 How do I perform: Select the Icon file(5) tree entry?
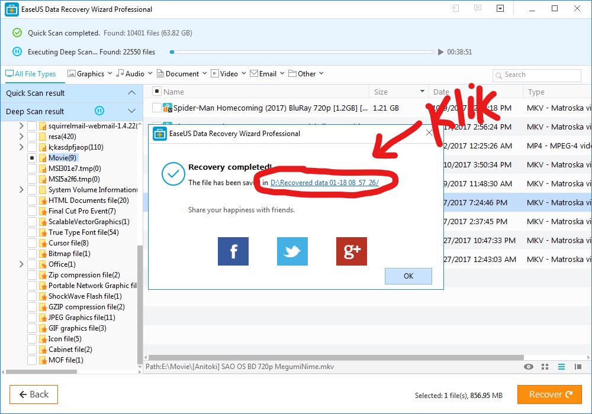(x=65, y=339)
